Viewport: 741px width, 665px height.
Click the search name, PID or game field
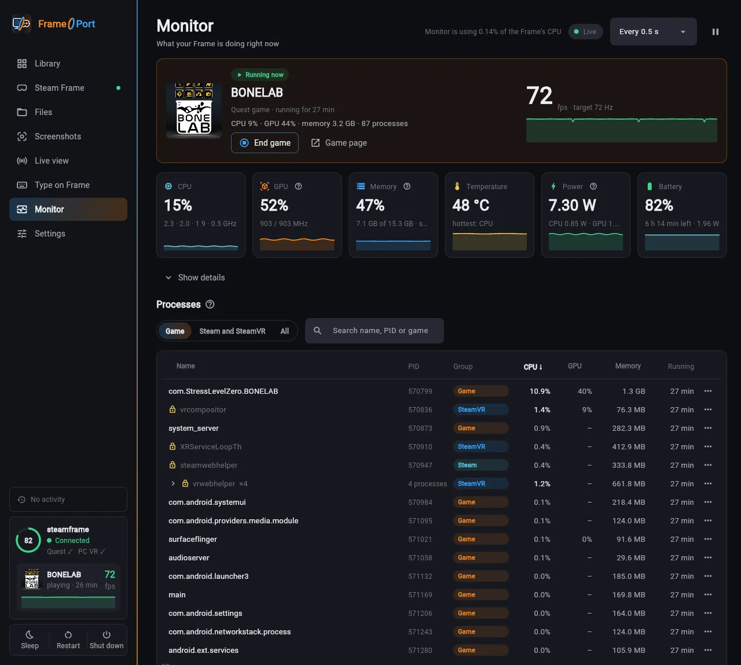click(375, 331)
